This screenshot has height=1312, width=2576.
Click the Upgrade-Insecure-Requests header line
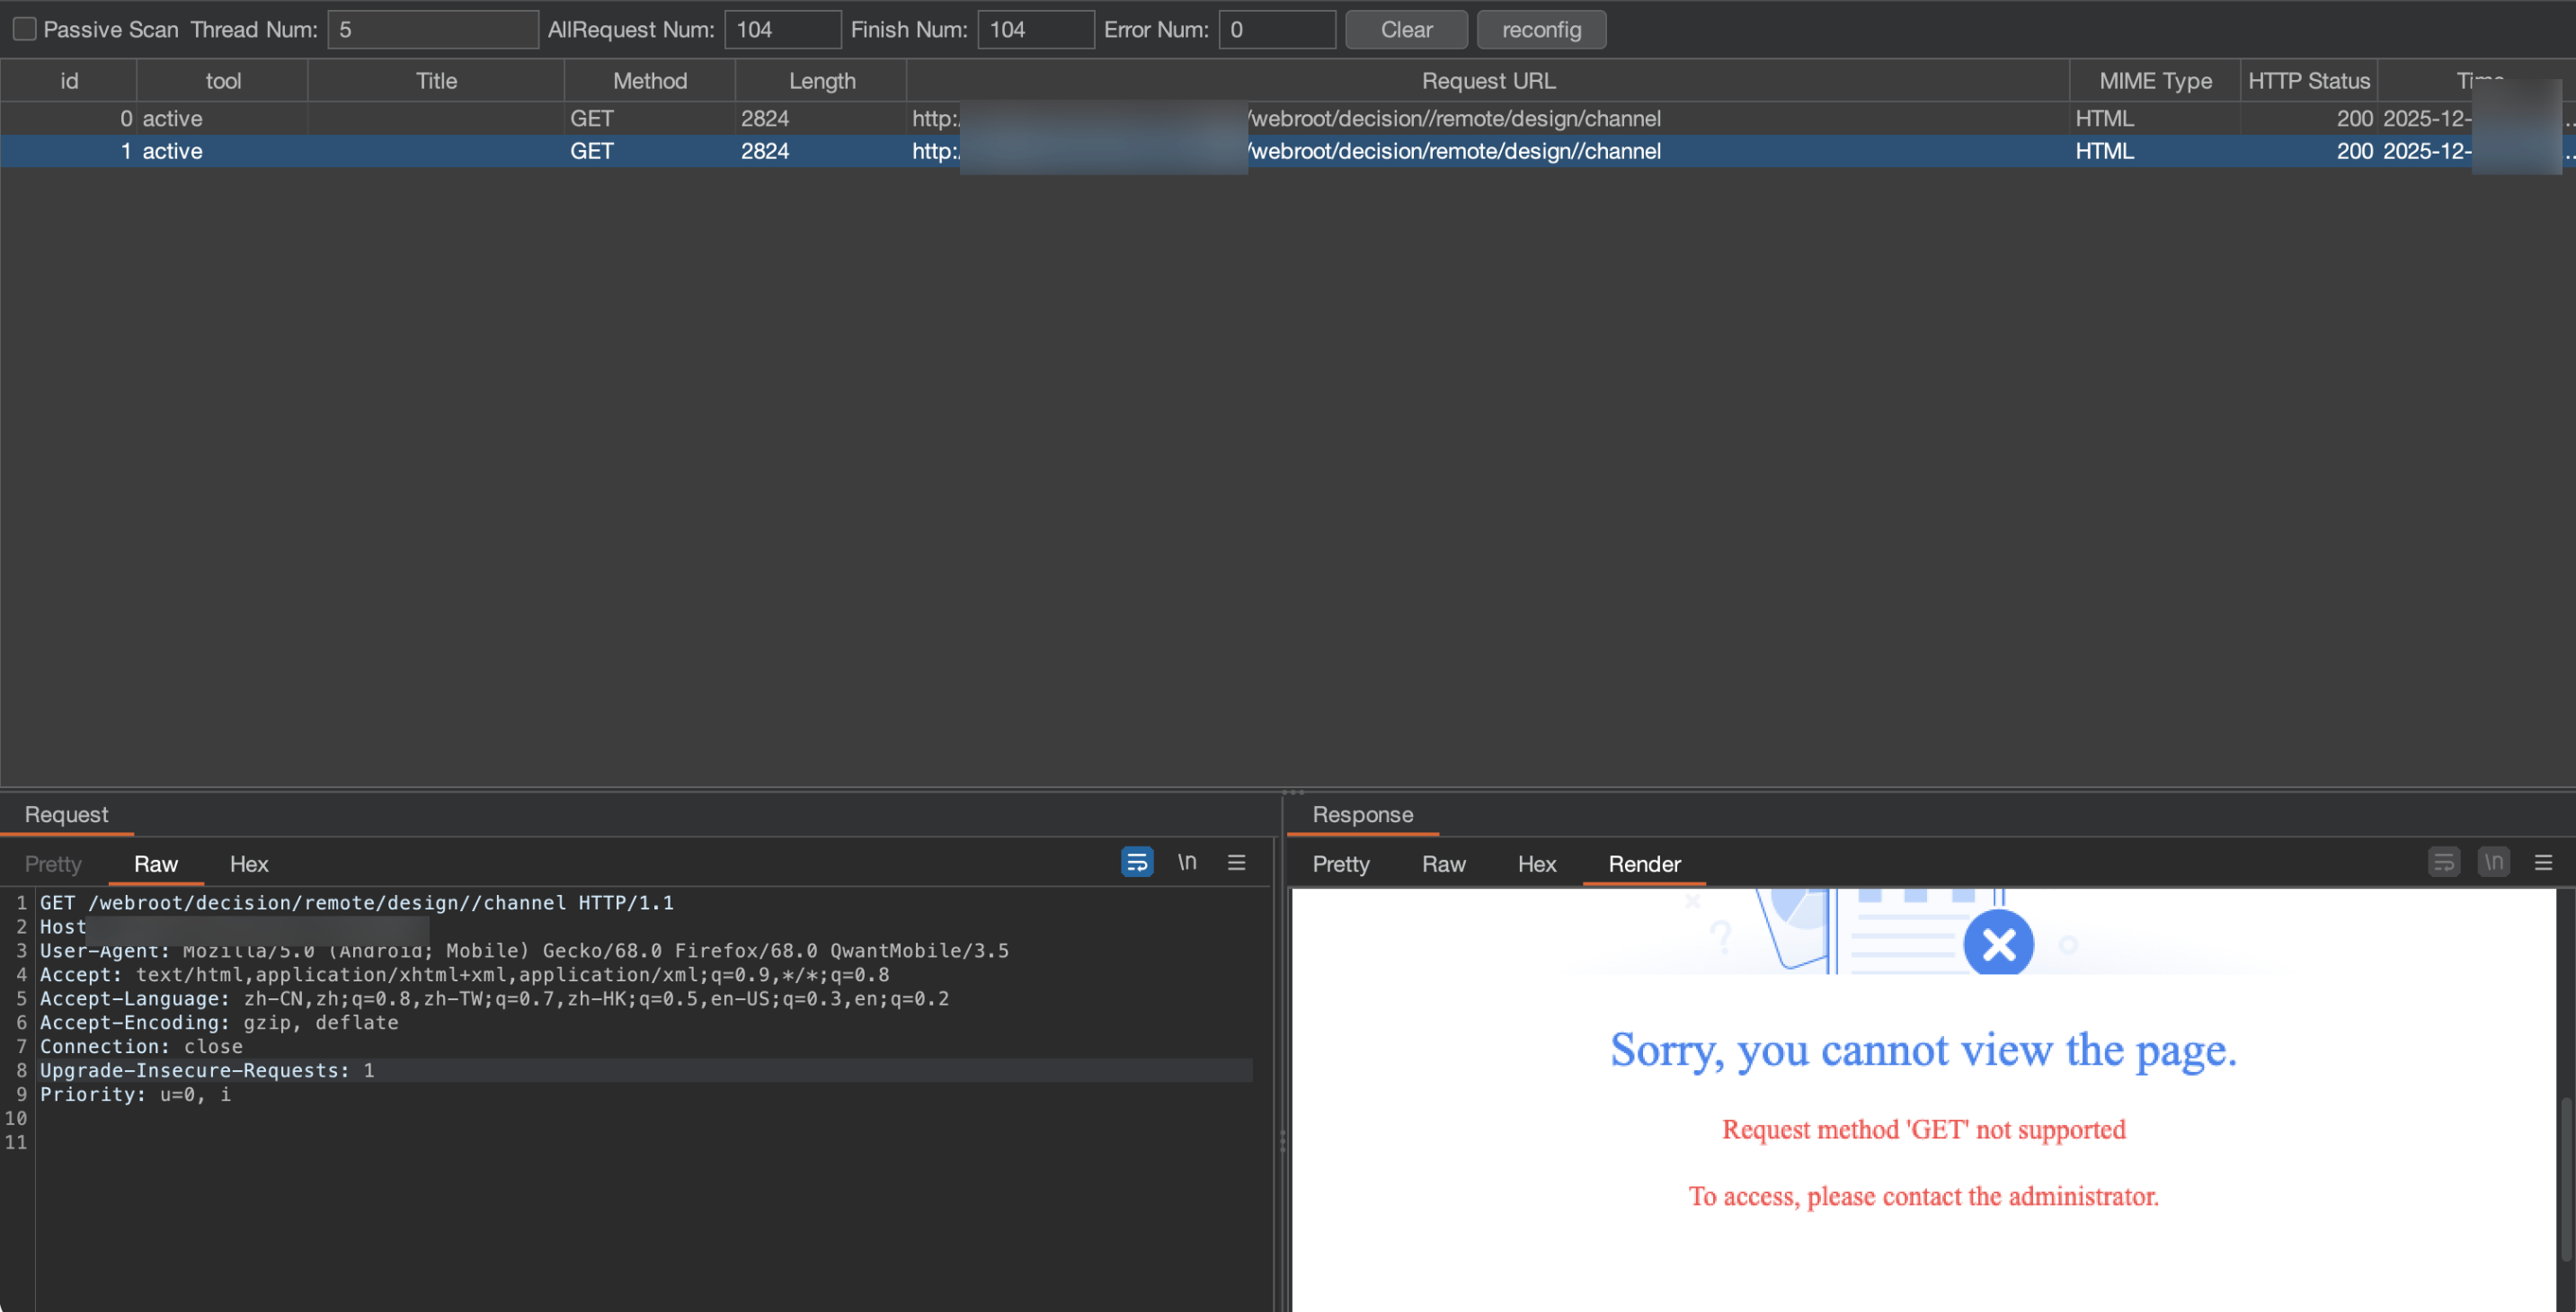(207, 1070)
